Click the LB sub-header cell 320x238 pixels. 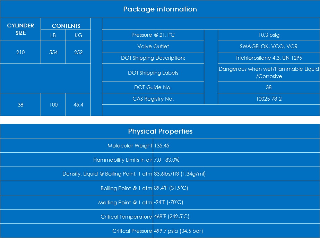[x=53, y=35]
